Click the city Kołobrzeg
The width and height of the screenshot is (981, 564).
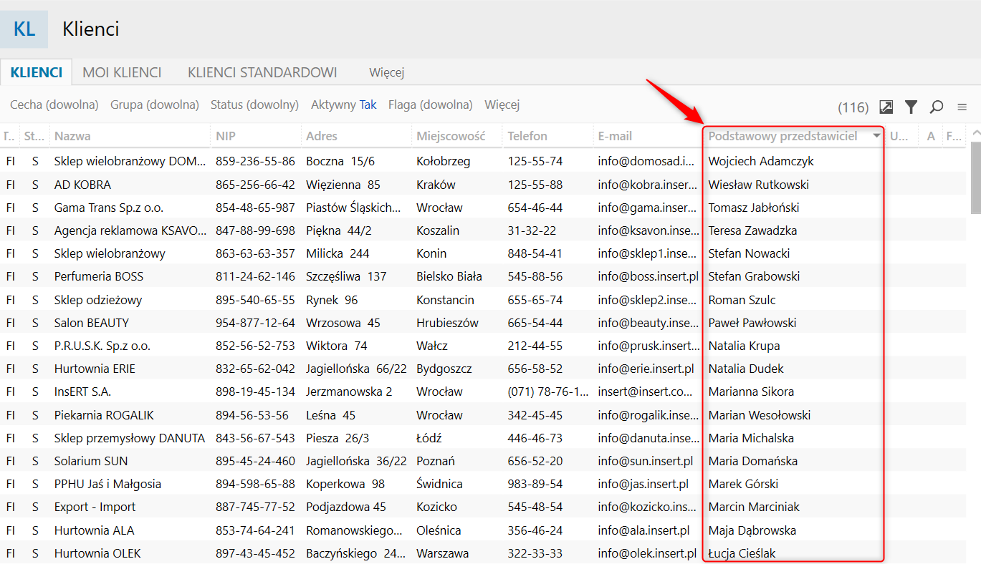pyautogui.click(x=444, y=162)
